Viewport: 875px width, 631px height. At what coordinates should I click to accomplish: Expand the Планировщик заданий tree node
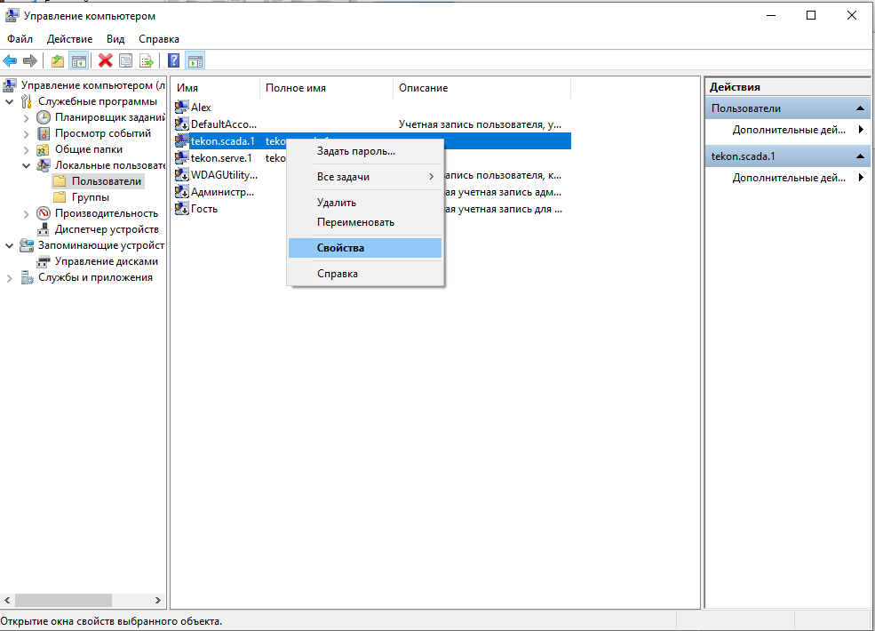[x=26, y=117]
